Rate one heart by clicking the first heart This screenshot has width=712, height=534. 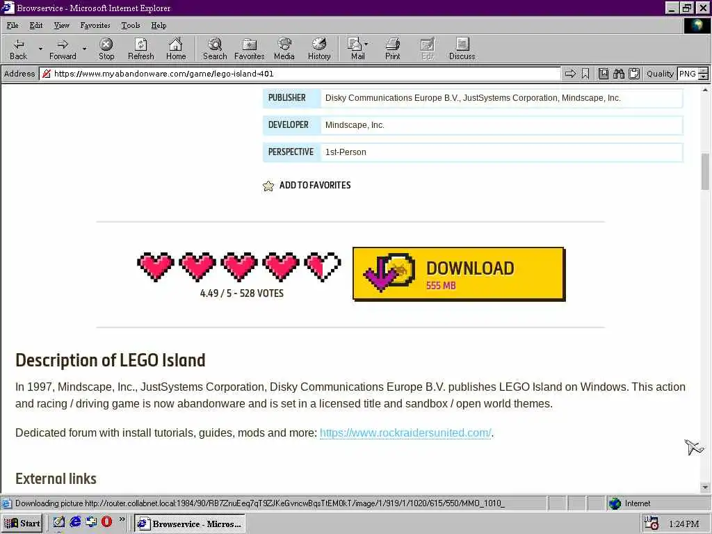coord(155,266)
